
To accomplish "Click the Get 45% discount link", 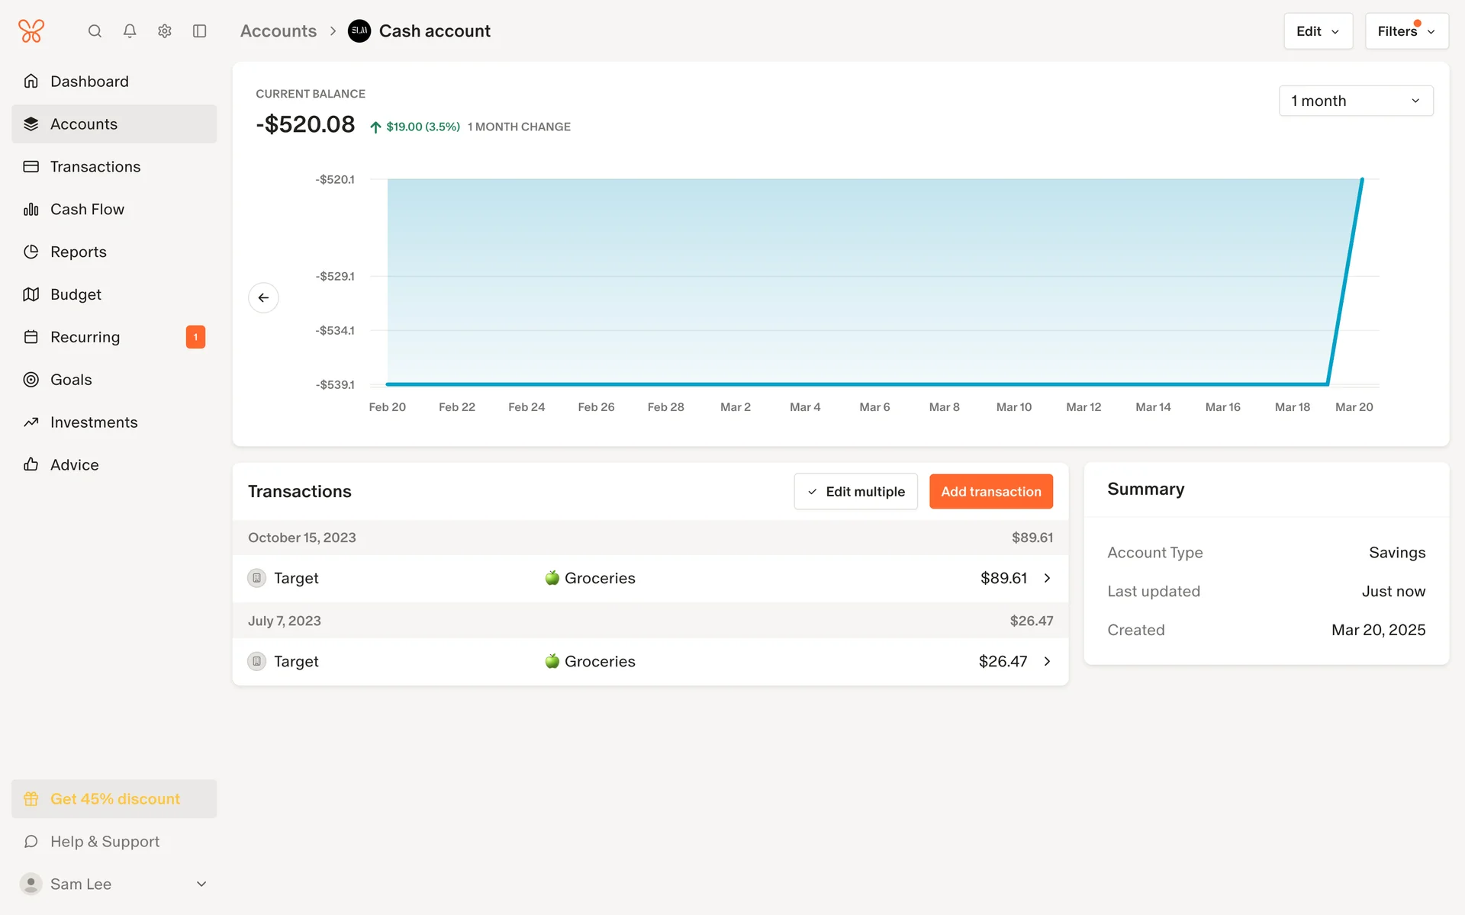I will pos(114,799).
